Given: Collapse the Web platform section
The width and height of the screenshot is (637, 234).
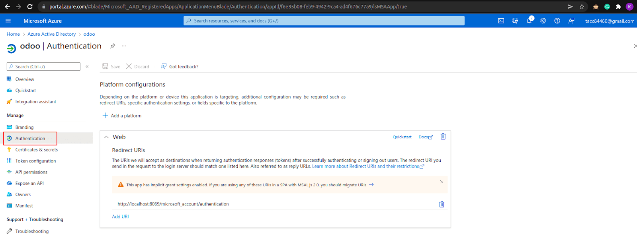Looking at the screenshot, I should click(106, 137).
